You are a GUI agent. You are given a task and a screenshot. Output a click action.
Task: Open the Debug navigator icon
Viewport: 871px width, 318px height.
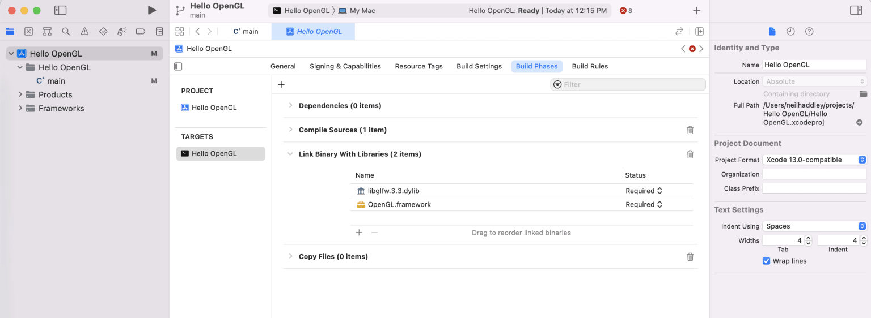[122, 32]
